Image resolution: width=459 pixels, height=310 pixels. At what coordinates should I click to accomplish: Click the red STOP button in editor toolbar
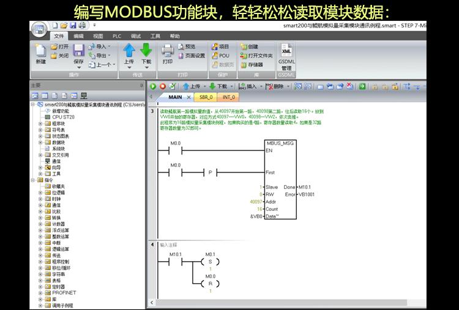coord(163,86)
